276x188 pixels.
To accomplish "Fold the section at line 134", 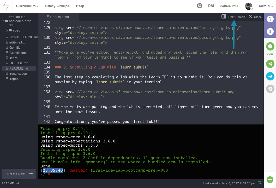I will 52,67.
